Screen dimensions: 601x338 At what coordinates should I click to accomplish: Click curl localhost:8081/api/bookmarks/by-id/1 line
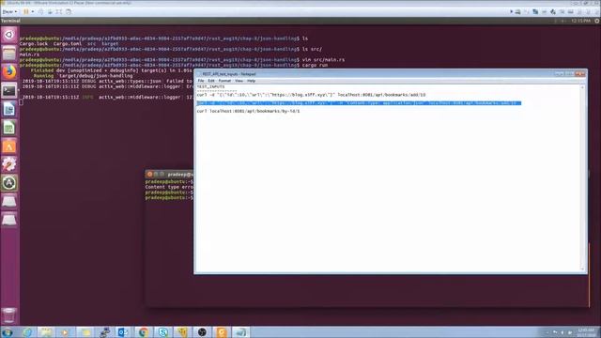pos(248,111)
